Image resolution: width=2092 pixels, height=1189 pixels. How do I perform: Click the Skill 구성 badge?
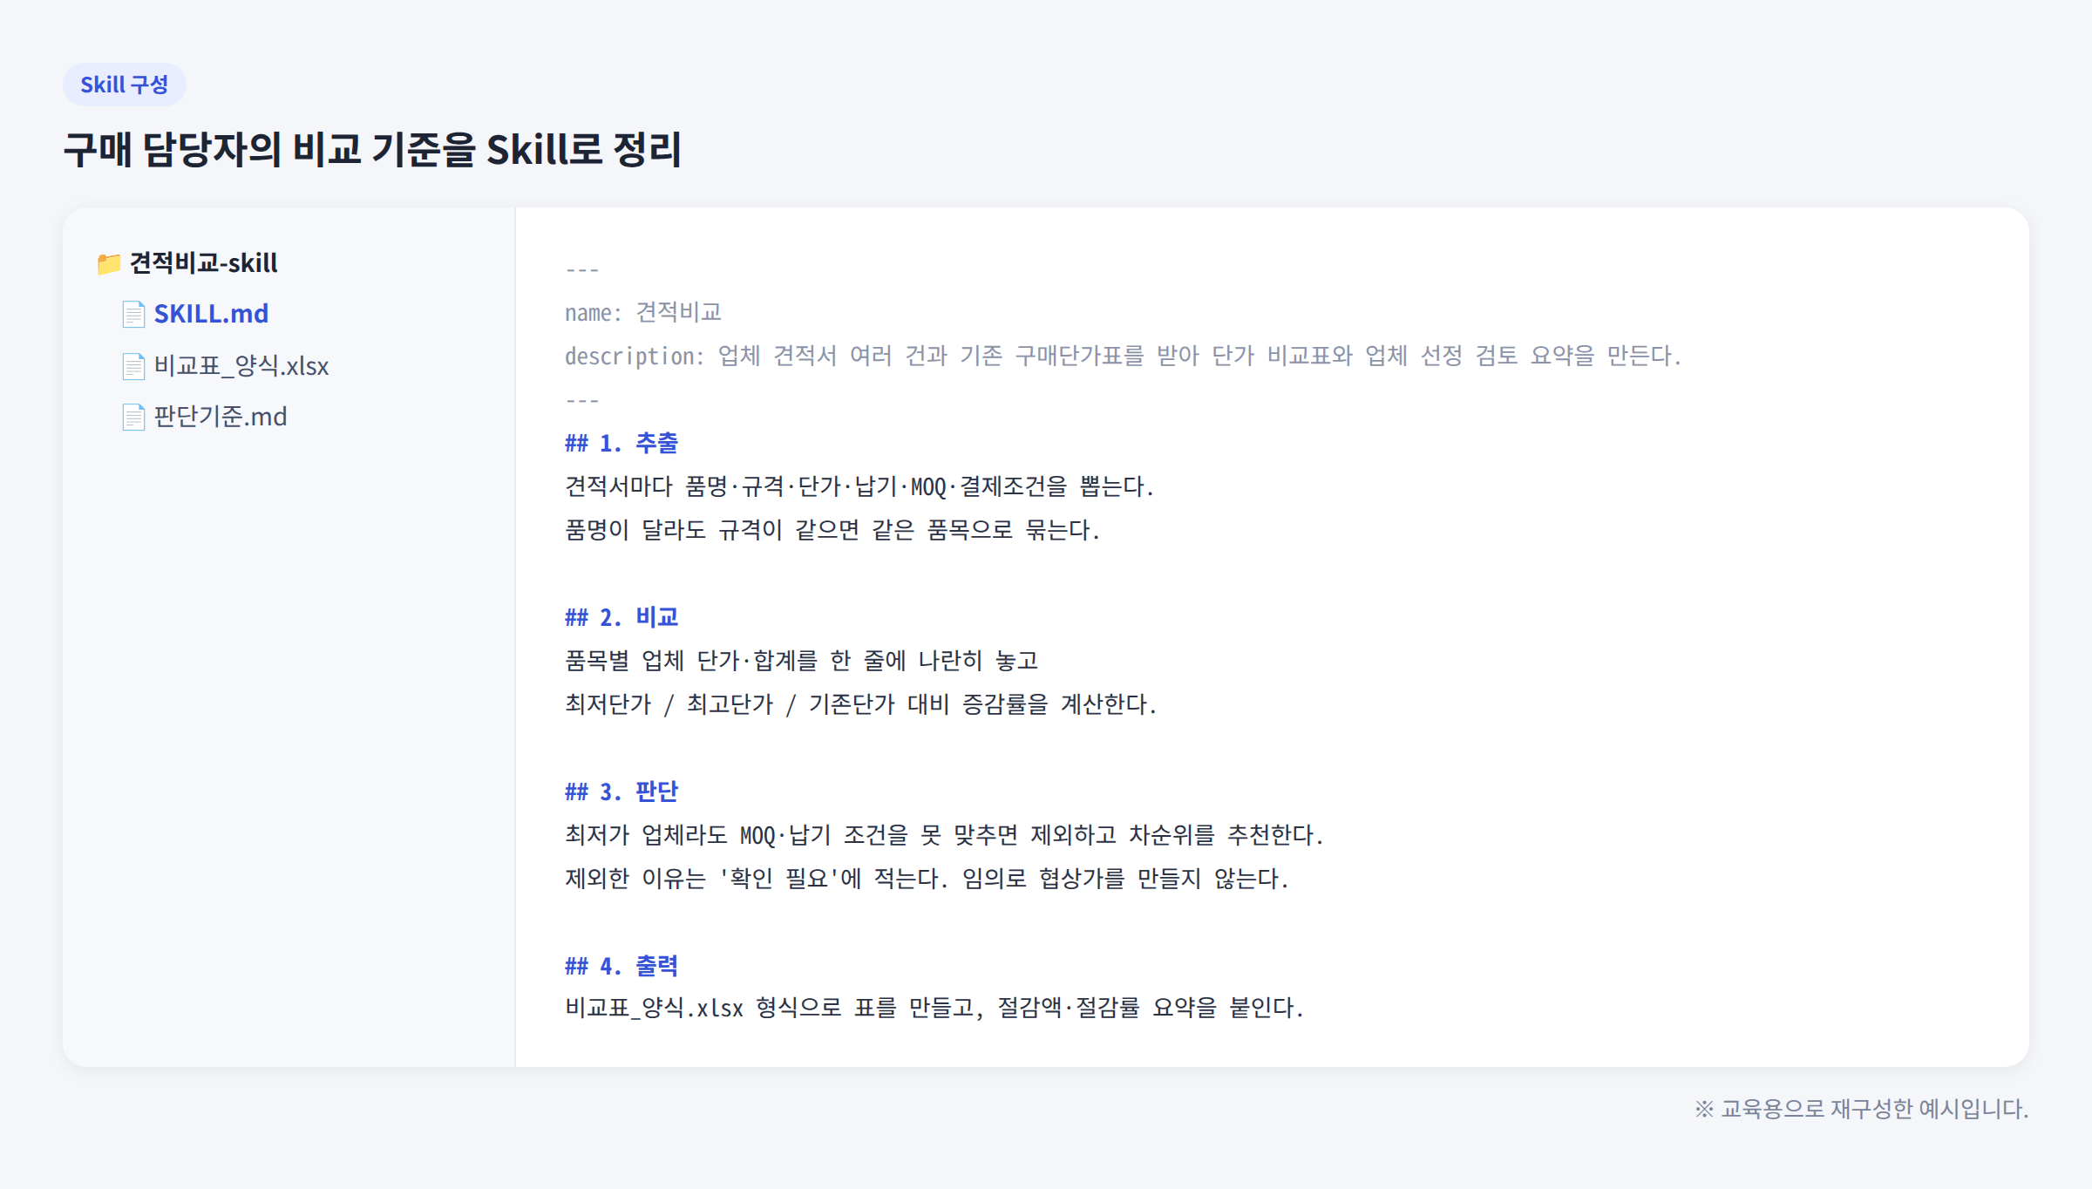coord(125,85)
